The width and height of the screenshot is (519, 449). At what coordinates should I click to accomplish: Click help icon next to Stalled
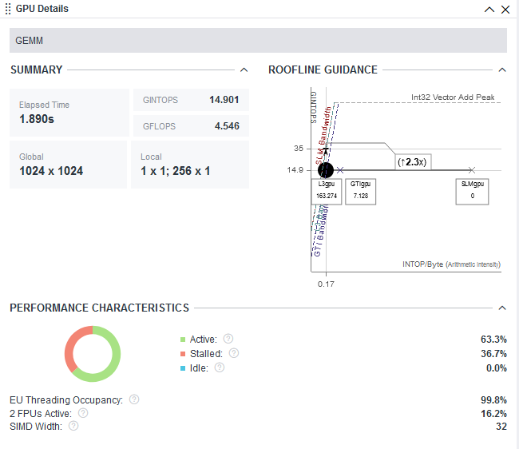(x=233, y=353)
